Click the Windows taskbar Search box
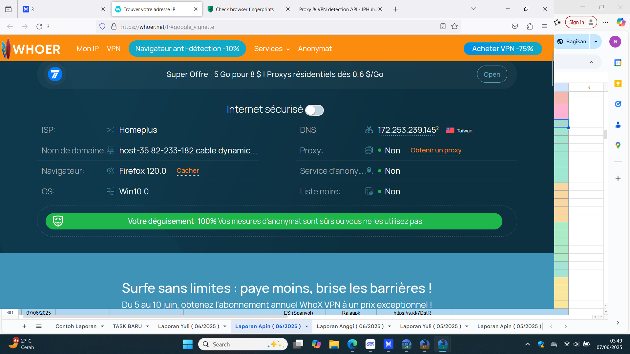This screenshot has width=630, height=354. tap(243, 344)
